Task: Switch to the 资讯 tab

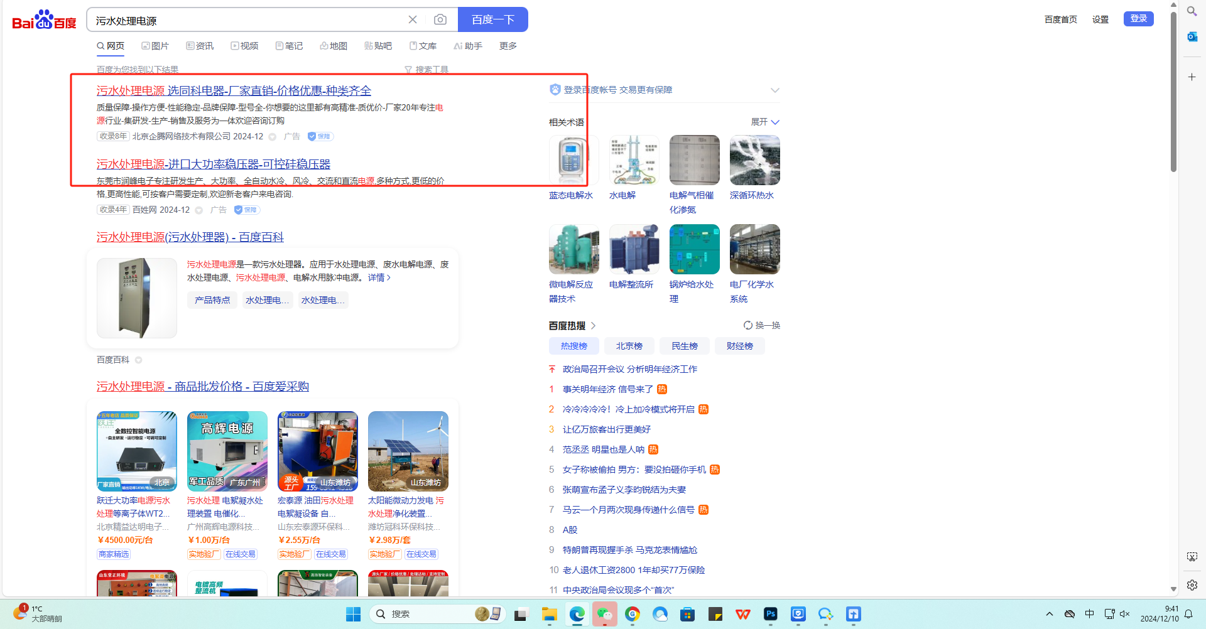Action: pos(200,46)
